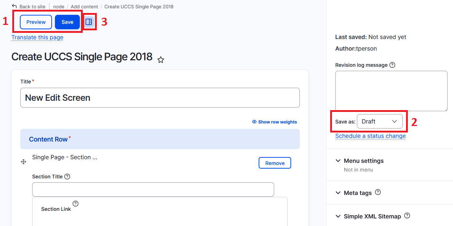The width and height of the screenshot is (453, 226).
Task: Click the star favorite icon beside page title
Action: point(161,60)
